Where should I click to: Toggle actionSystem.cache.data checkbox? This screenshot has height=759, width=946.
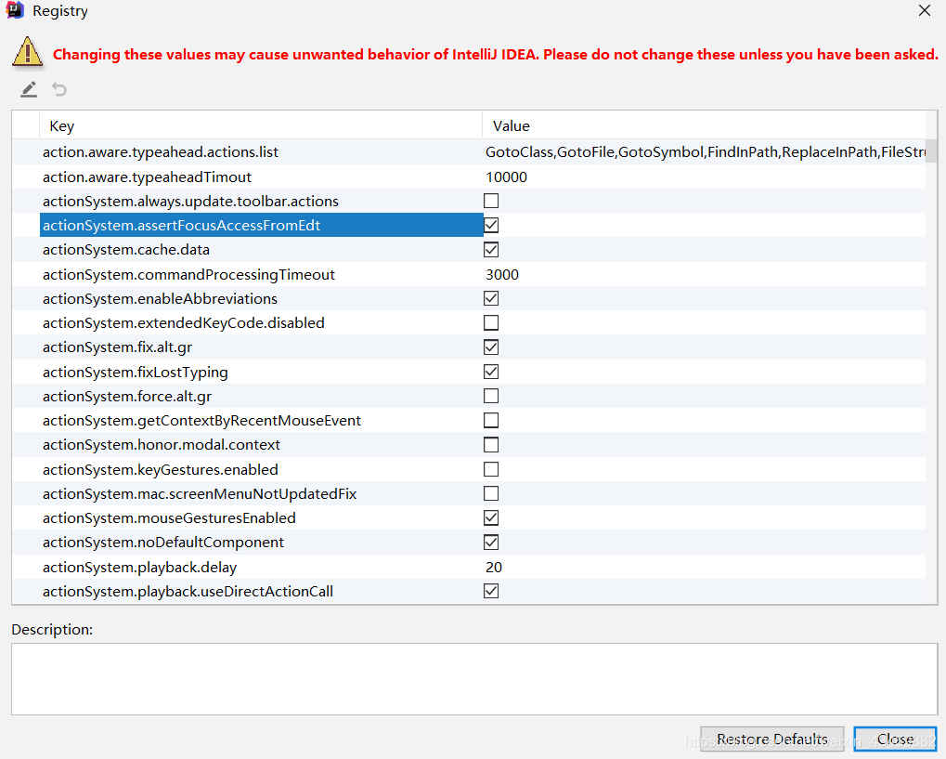(491, 249)
